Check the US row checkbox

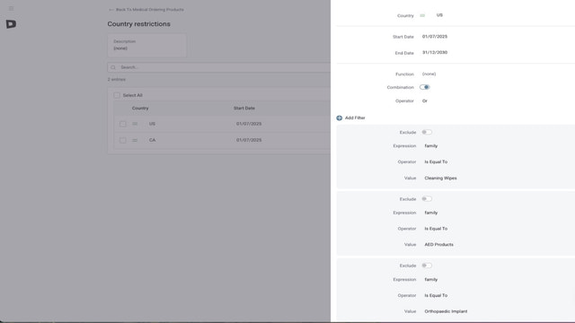click(123, 124)
